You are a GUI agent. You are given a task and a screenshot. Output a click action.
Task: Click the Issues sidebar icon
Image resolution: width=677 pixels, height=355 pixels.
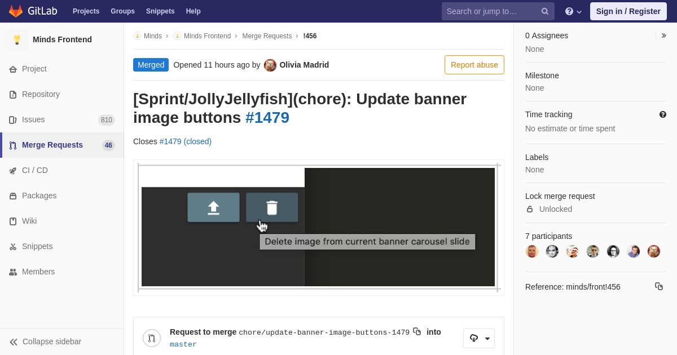pyautogui.click(x=13, y=119)
